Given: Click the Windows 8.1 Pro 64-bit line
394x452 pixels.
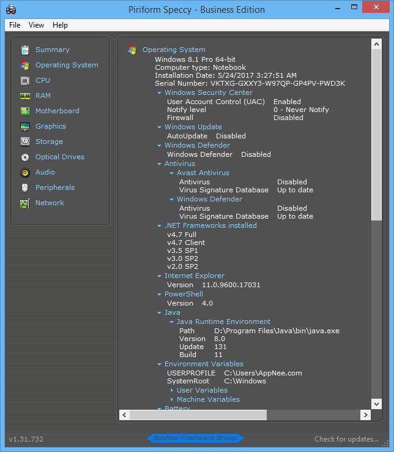Looking at the screenshot, I should coord(195,59).
